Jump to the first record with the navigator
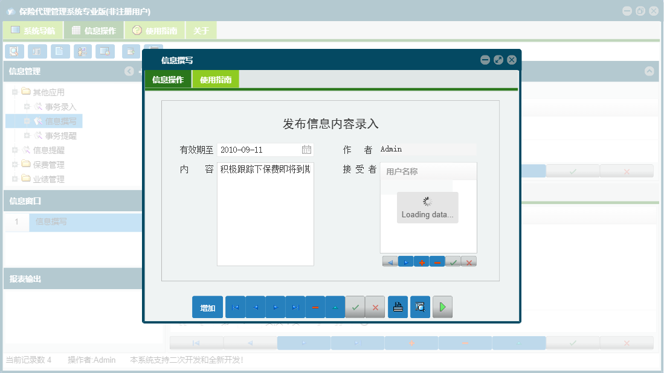664x373 pixels. 235,307
